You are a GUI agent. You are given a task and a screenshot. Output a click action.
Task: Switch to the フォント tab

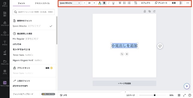pyautogui.click(x=21, y=3)
